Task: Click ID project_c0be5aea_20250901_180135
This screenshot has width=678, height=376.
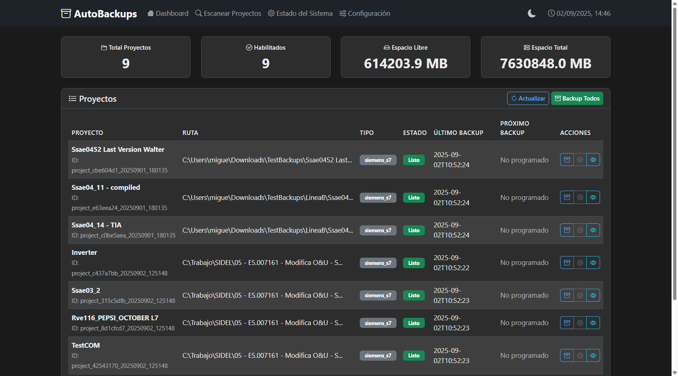Action: click(x=124, y=235)
